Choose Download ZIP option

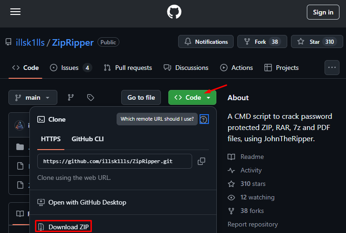63,226
